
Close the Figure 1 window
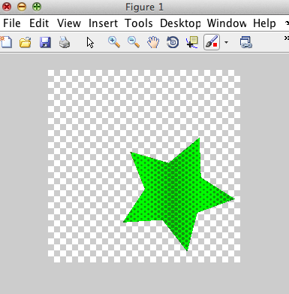7,7
